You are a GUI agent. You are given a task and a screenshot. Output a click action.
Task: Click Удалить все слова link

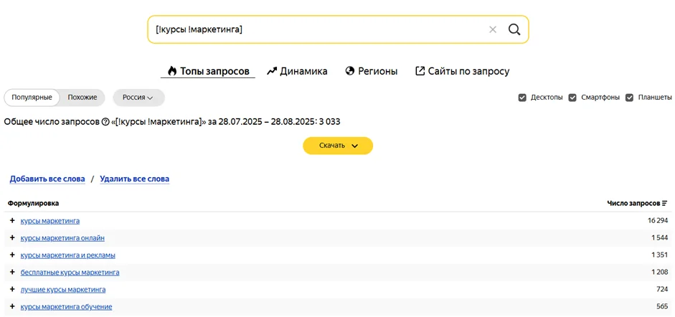point(135,179)
